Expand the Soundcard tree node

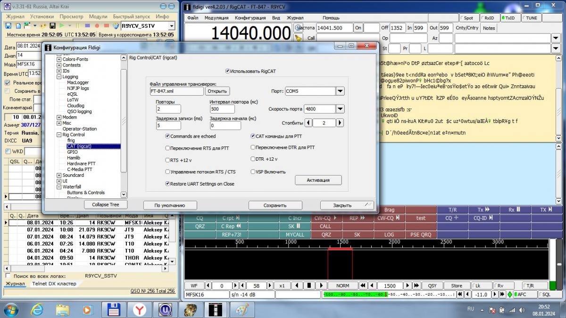(59, 175)
